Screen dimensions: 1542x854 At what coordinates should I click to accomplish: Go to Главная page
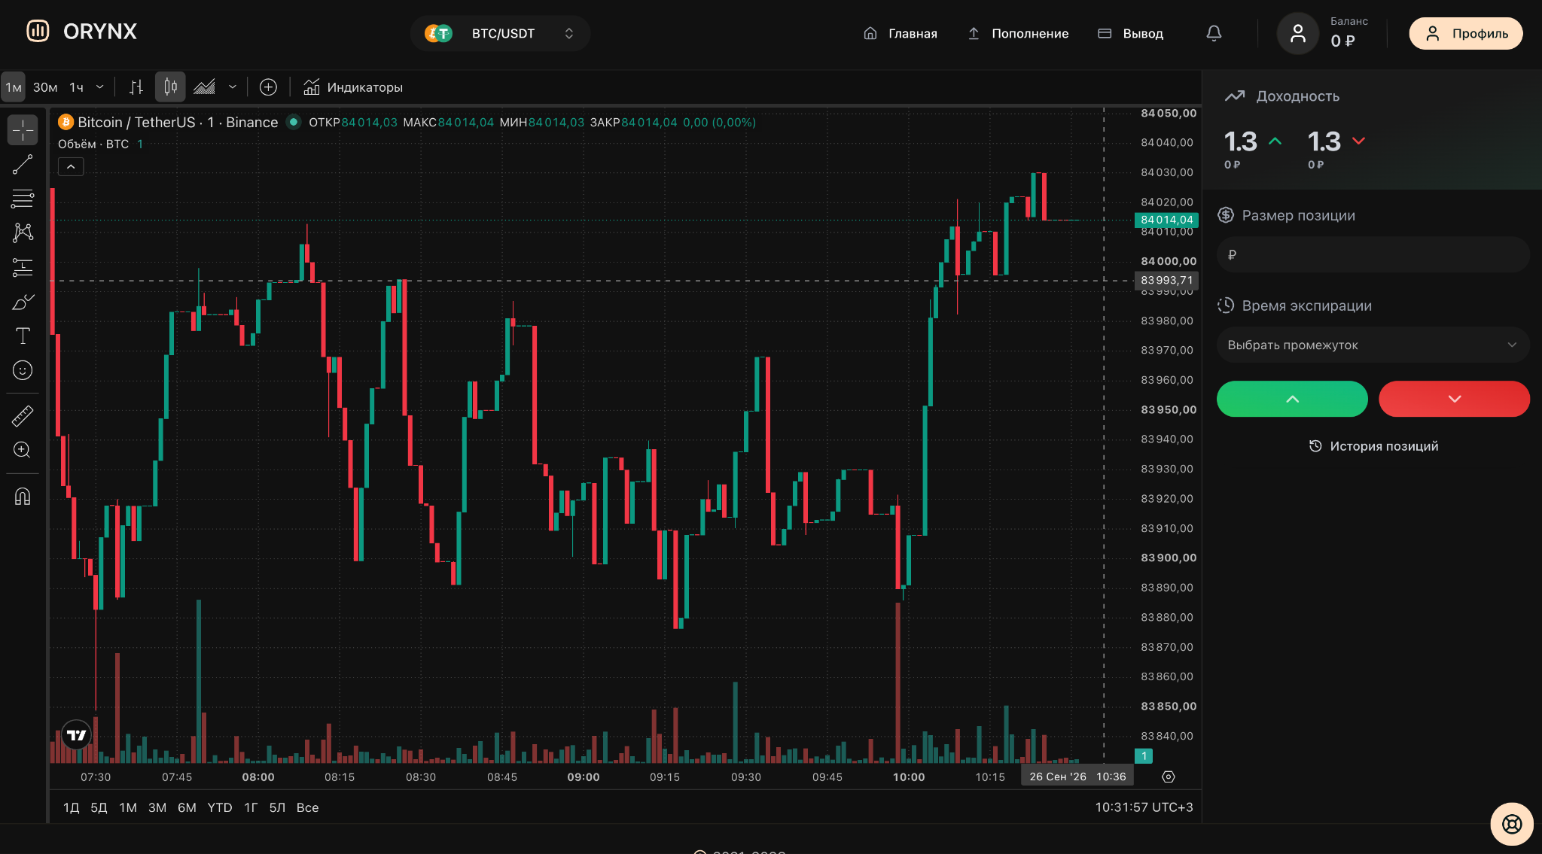pyautogui.click(x=901, y=33)
